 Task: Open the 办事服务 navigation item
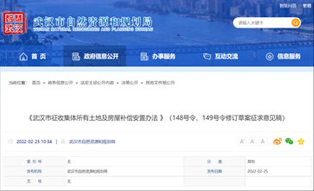(158, 57)
